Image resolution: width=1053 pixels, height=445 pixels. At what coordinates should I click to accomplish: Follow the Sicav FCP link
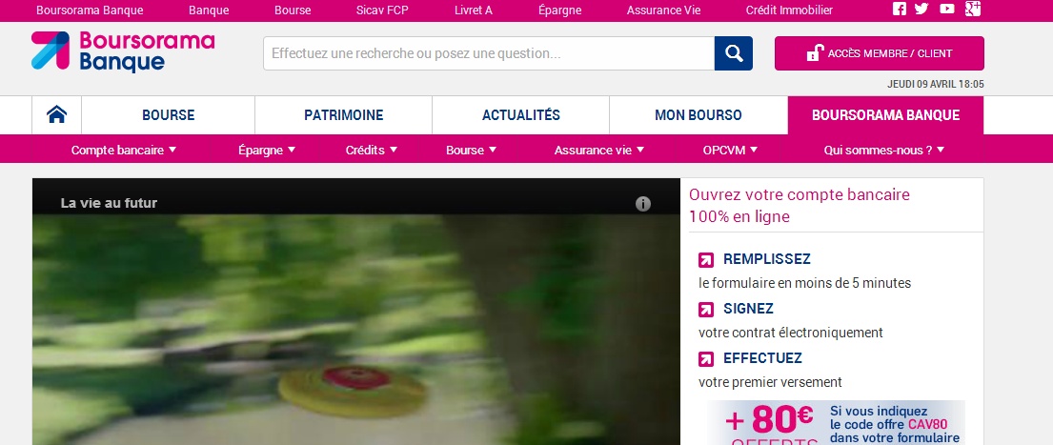point(382,10)
